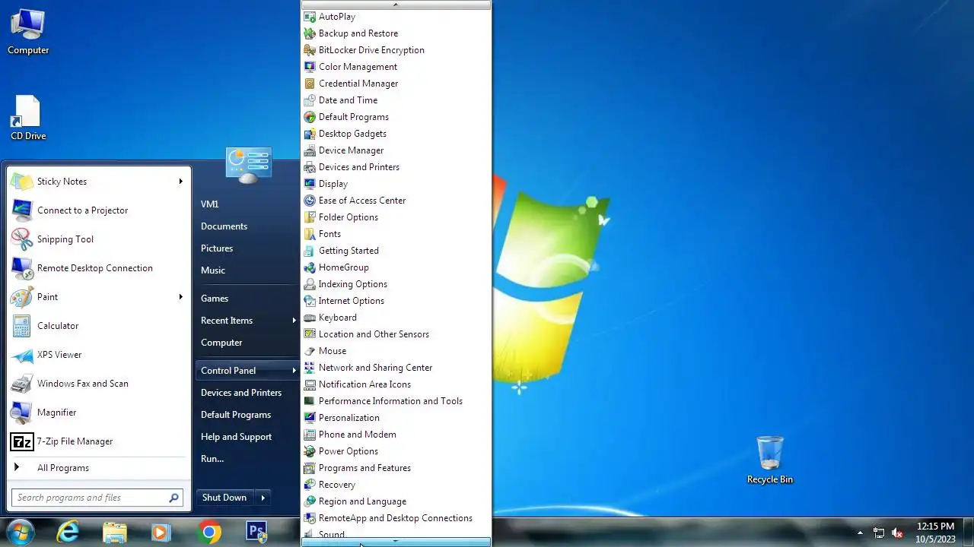Open the VM1 user folder link
This screenshot has height=547, width=974.
(210, 204)
